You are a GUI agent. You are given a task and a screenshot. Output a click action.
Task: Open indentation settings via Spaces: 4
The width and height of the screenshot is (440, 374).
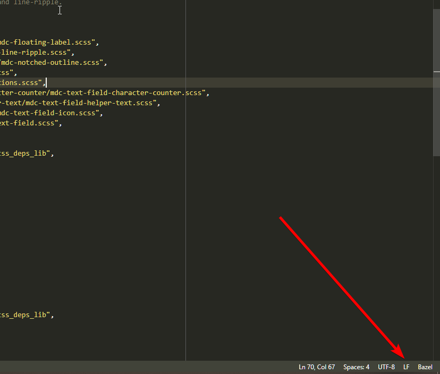pyautogui.click(x=356, y=367)
